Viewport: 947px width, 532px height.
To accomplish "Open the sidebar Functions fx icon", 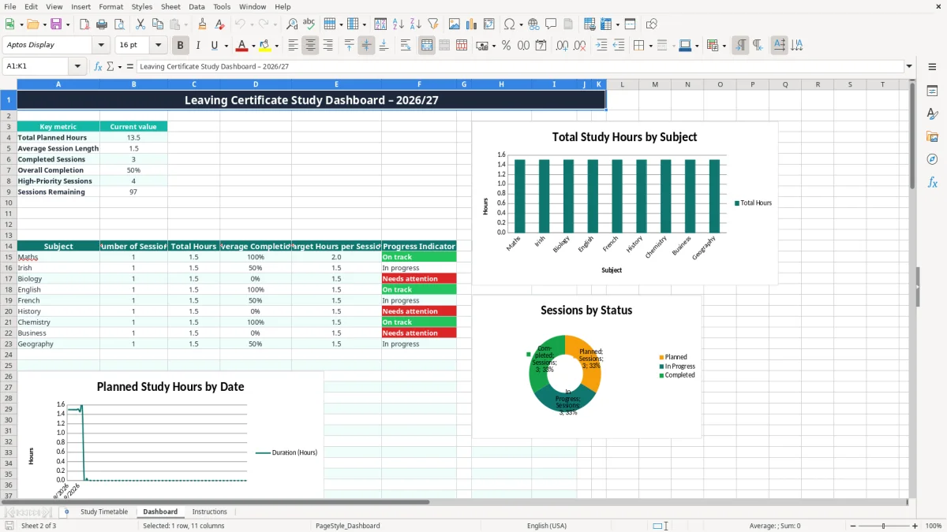I will coord(932,182).
